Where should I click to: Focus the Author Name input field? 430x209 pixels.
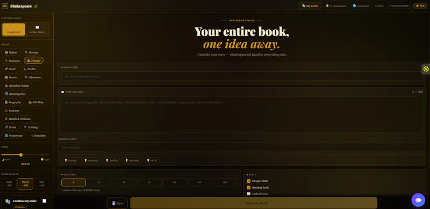click(241, 147)
